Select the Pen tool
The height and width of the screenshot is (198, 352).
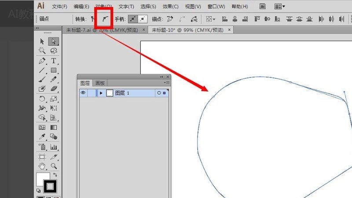click(42, 61)
